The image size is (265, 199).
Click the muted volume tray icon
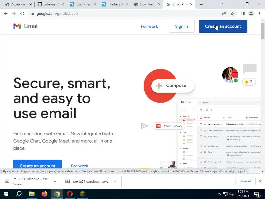[232, 194]
